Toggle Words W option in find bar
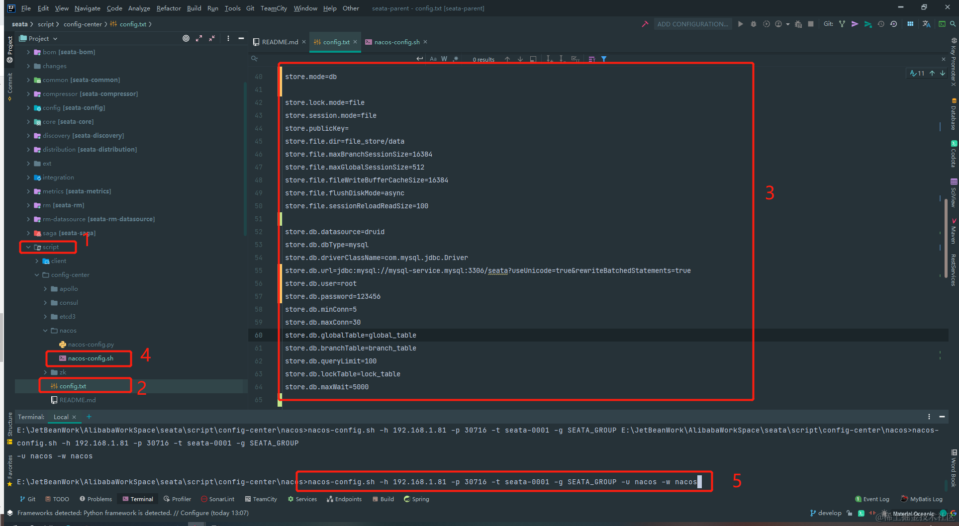The width and height of the screenshot is (959, 526). pyautogui.click(x=444, y=59)
